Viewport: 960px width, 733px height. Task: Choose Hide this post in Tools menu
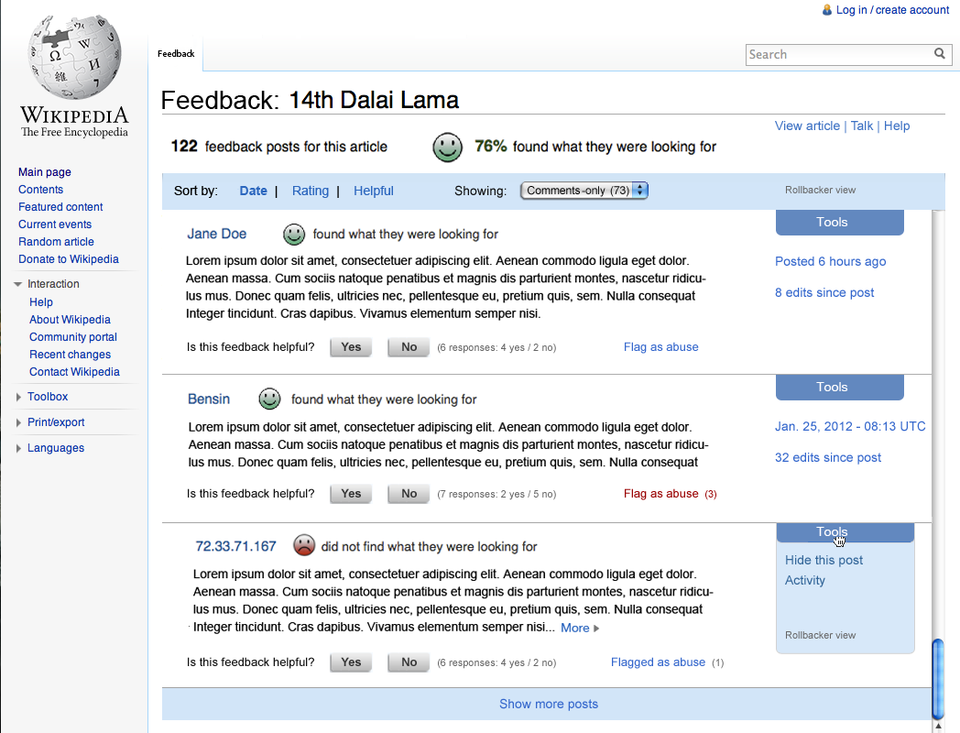824,560
